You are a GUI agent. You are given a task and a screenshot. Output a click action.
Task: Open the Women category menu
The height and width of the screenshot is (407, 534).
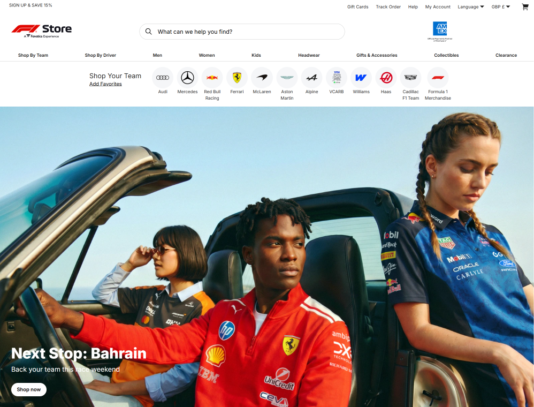point(207,55)
